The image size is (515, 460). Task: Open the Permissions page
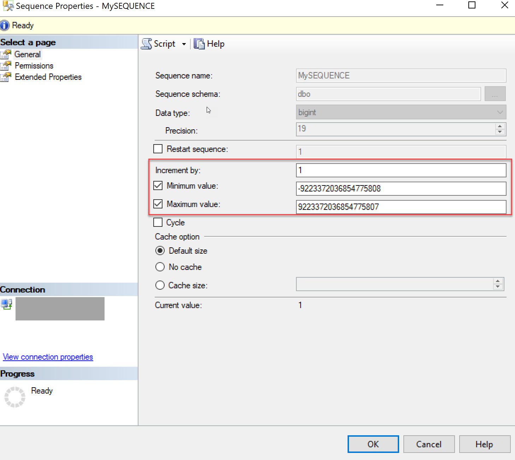click(34, 66)
